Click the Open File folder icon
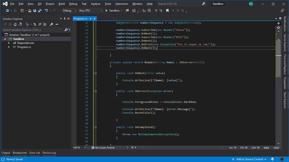This screenshot has width=289, height=162. point(30,11)
